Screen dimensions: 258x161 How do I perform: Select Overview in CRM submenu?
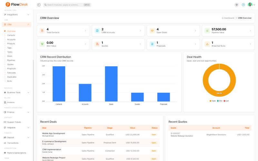click(x=11, y=31)
